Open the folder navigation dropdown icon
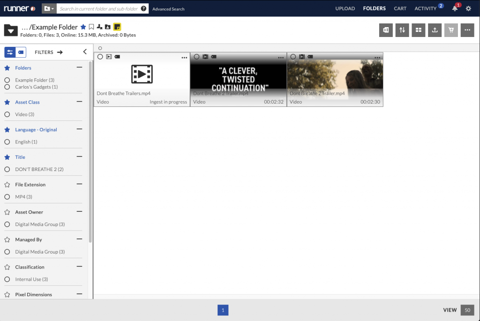 [11, 30]
